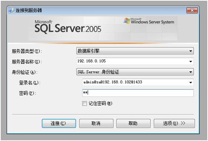Click the 登录名(L) label
The height and width of the screenshot is (141, 208).
point(29,83)
